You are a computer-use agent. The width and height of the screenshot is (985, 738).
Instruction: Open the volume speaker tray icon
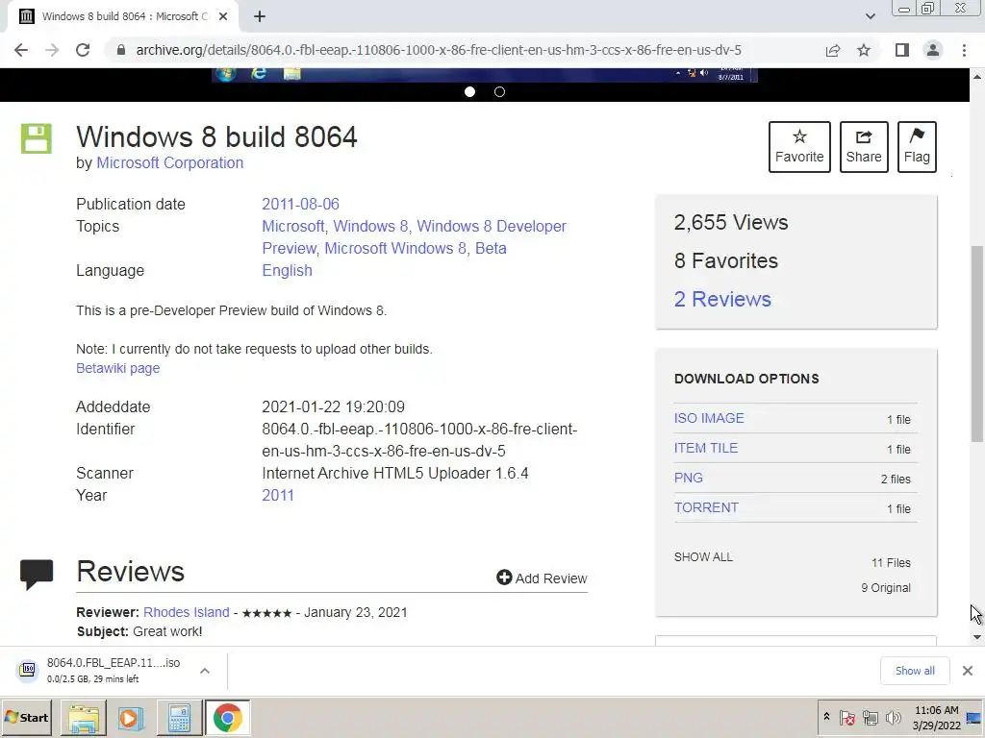[x=893, y=717]
